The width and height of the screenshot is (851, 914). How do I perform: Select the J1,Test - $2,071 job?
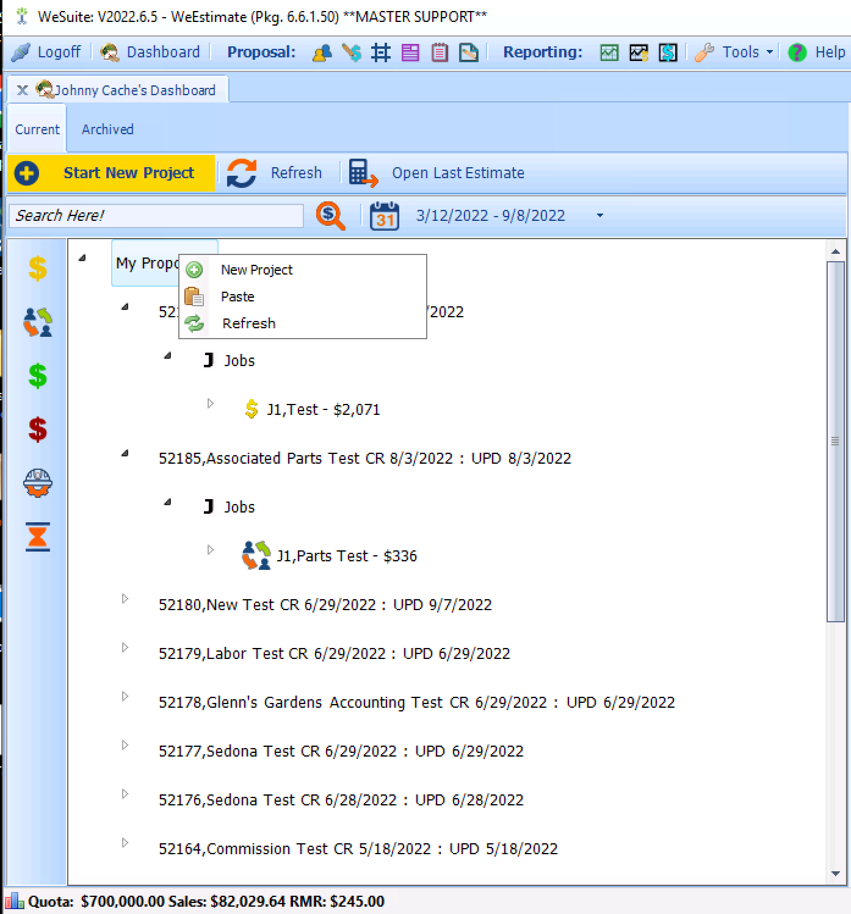coord(324,409)
